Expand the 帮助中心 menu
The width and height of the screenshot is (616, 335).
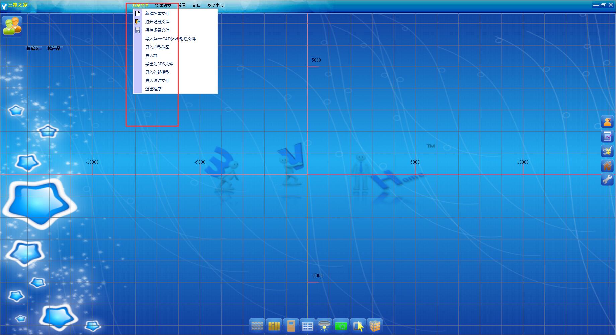pos(215,5)
